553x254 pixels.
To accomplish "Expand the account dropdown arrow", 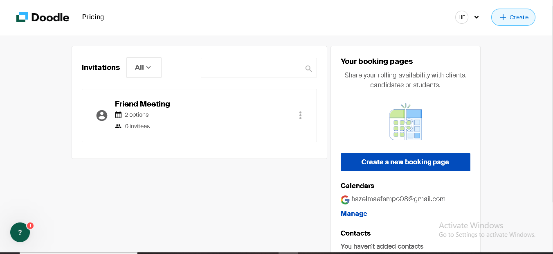I will pos(477,17).
